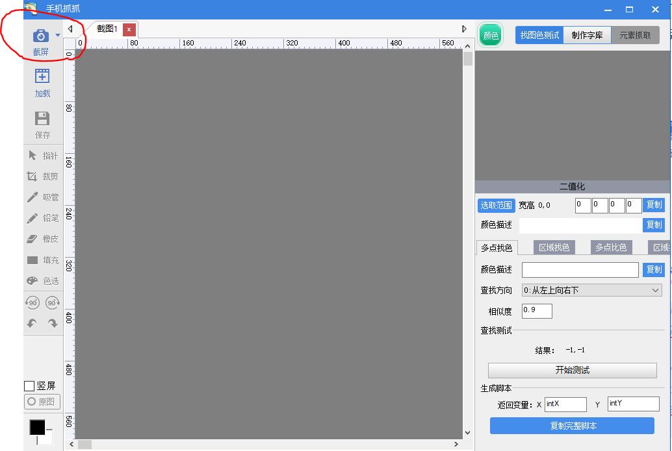This screenshot has width=672, height=451.
Task: Click 复制 next to range coordinates
Action: pos(654,205)
